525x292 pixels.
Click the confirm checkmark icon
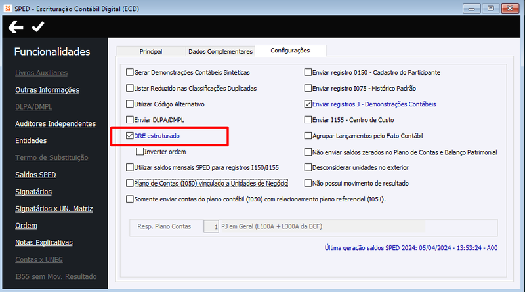tap(38, 27)
